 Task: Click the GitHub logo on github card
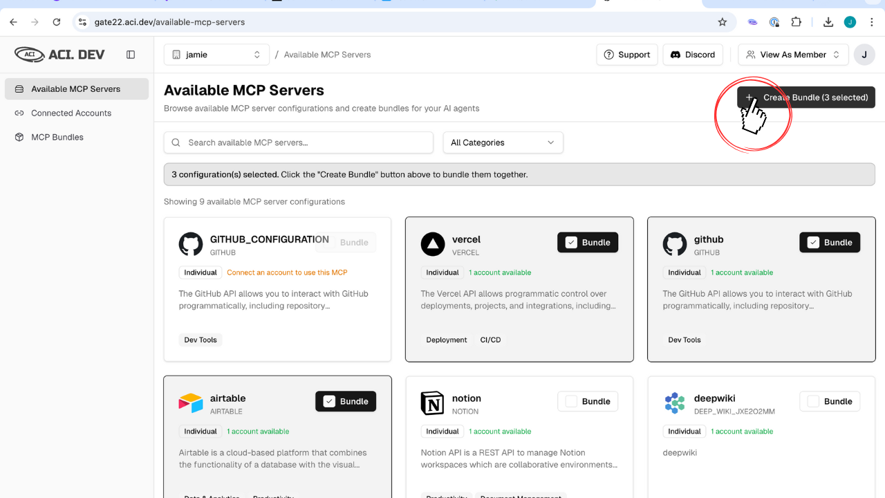(x=675, y=244)
